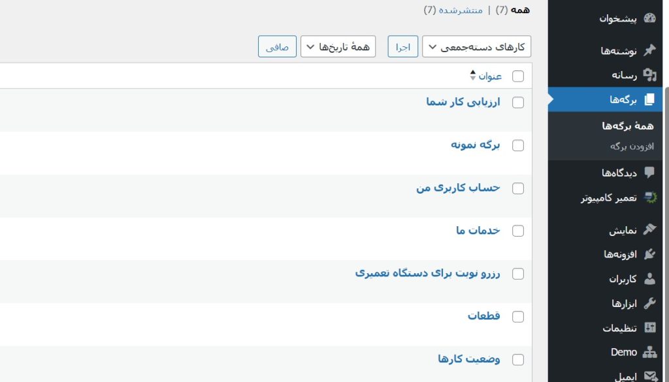Click the اجرا apply button
This screenshot has height=382, width=669.
pos(402,46)
